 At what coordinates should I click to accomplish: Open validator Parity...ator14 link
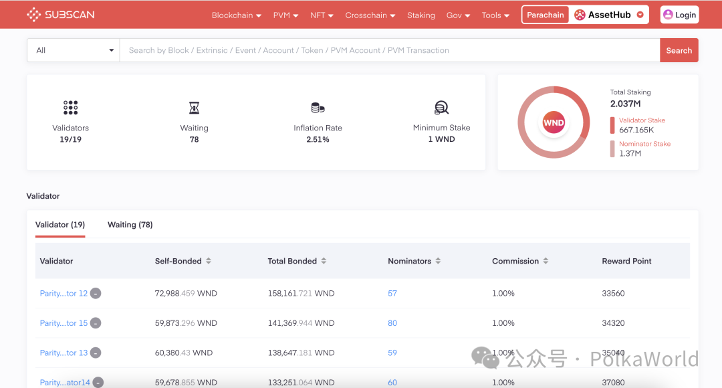click(65, 383)
